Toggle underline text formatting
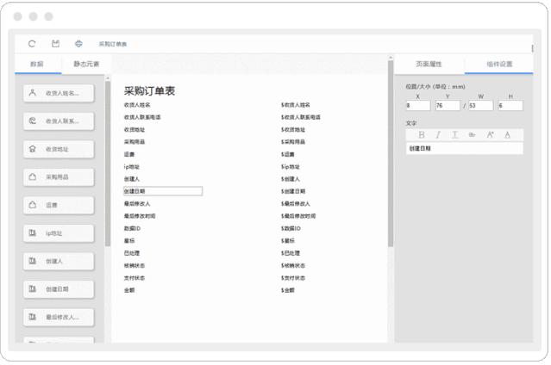 (455, 135)
